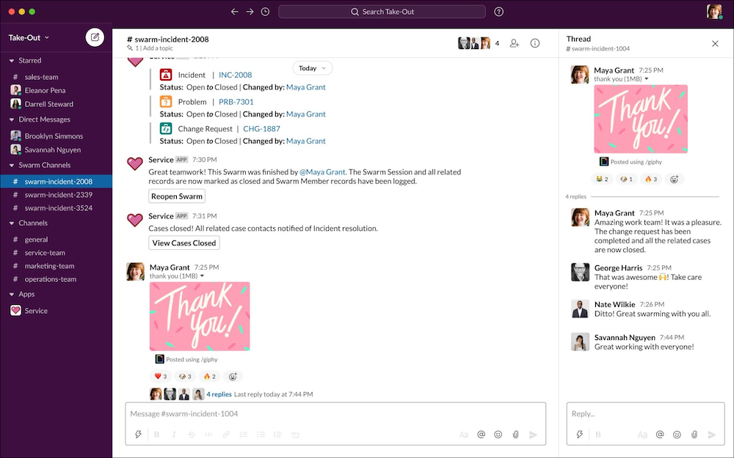734x458 pixels.
Task: Open the Today date dropdown
Action: coord(312,68)
